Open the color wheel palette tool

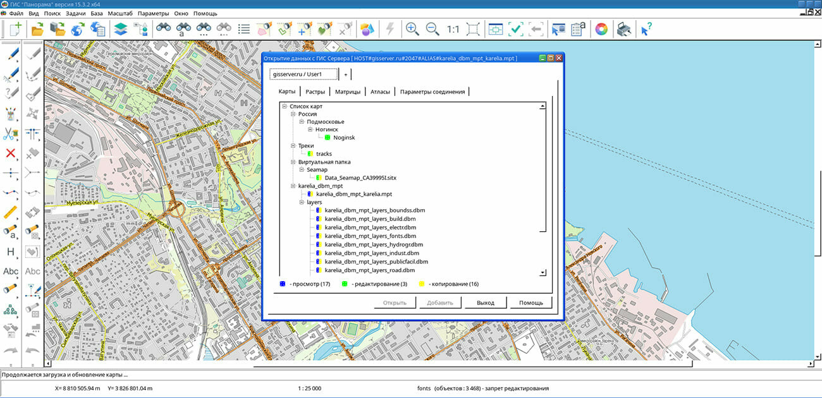click(x=601, y=29)
